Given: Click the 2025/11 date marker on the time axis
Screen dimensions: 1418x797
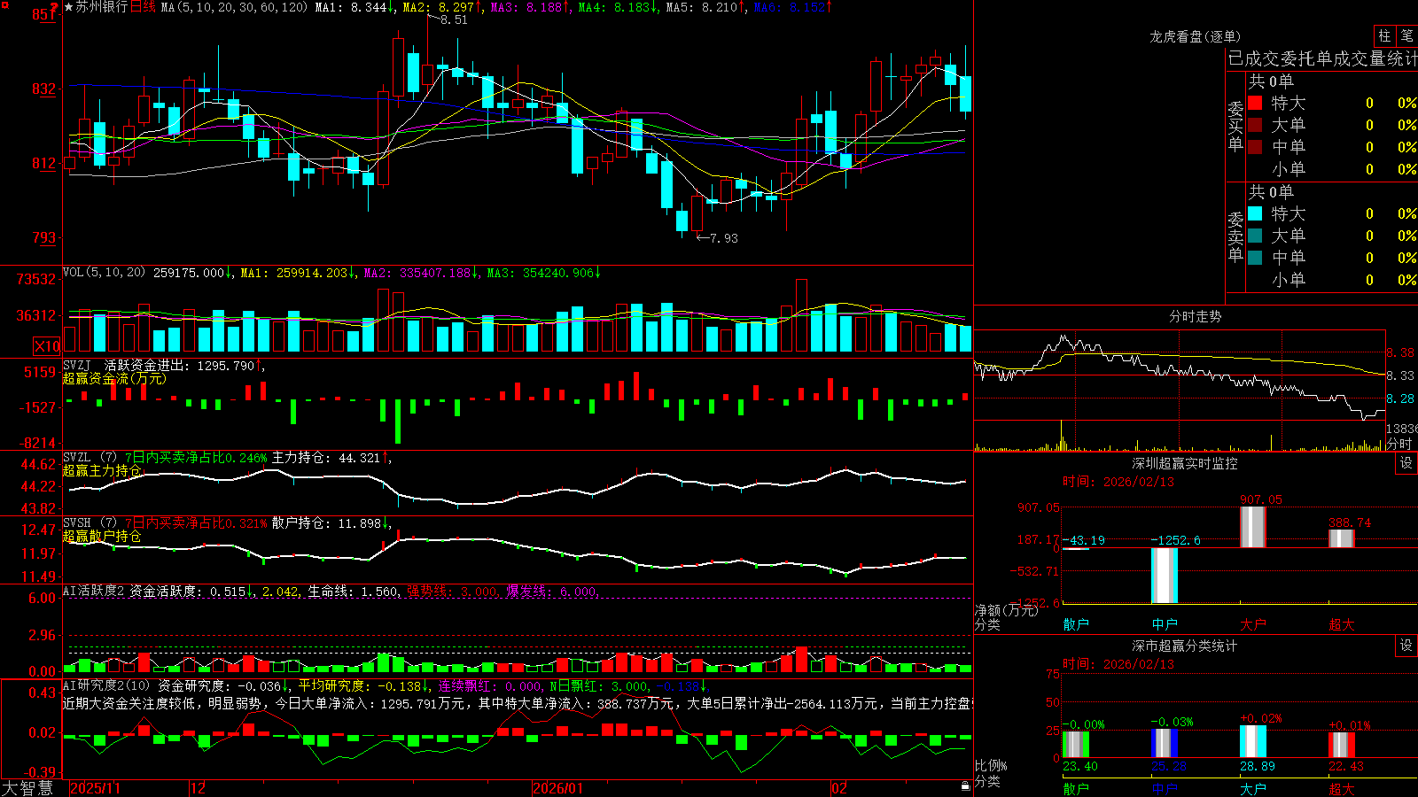Looking at the screenshot, I should click(x=95, y=788).
